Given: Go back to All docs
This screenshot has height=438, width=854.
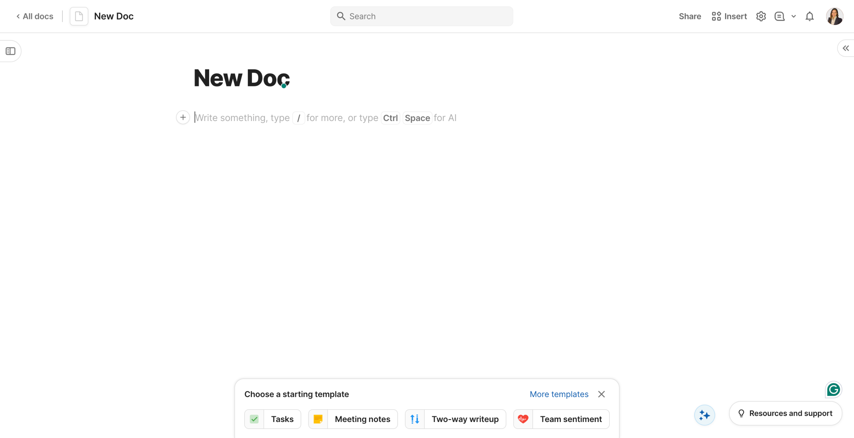Looking at the screenshot, I should click(35, 16).
